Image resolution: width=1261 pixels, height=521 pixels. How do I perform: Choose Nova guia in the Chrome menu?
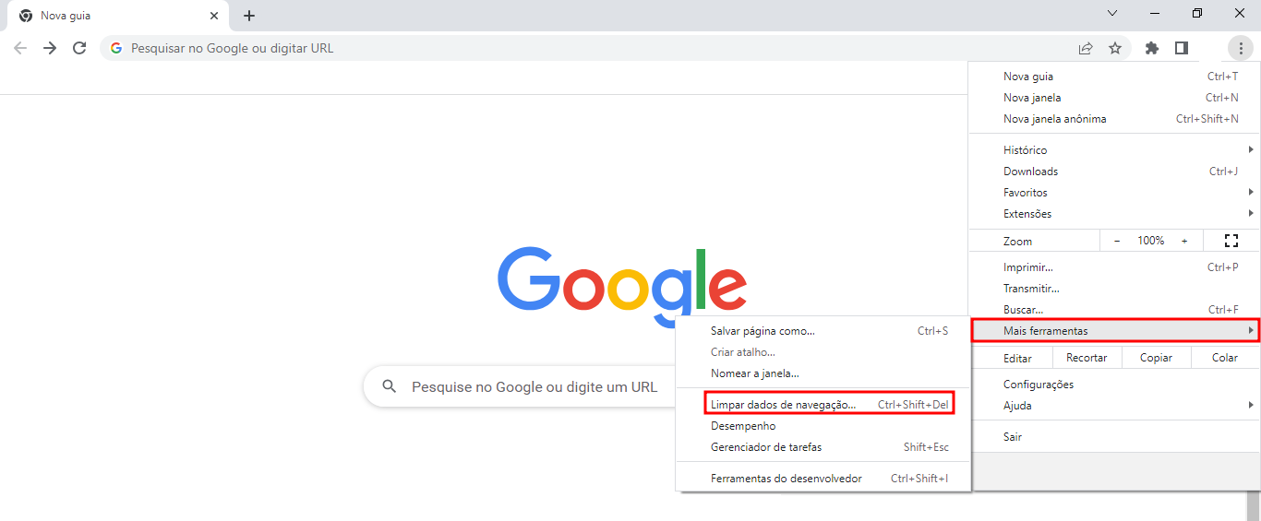[1114, 77]
